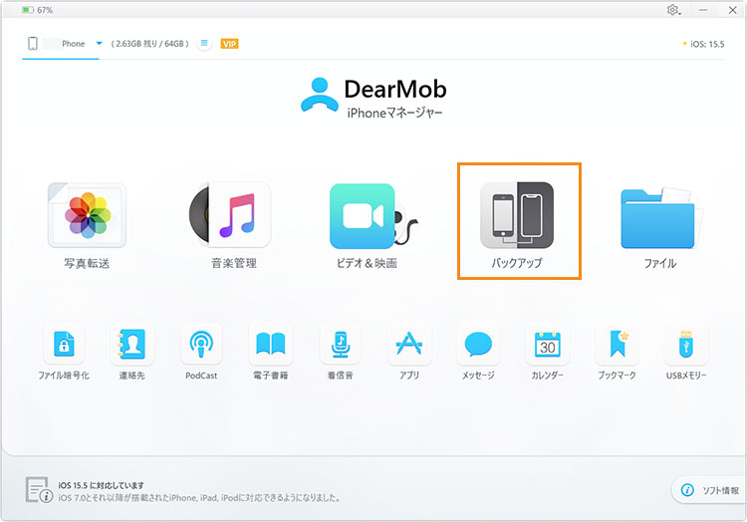The image size is (747, 522).
Task: Select the Phone device tab
Action: click(61, 44)
